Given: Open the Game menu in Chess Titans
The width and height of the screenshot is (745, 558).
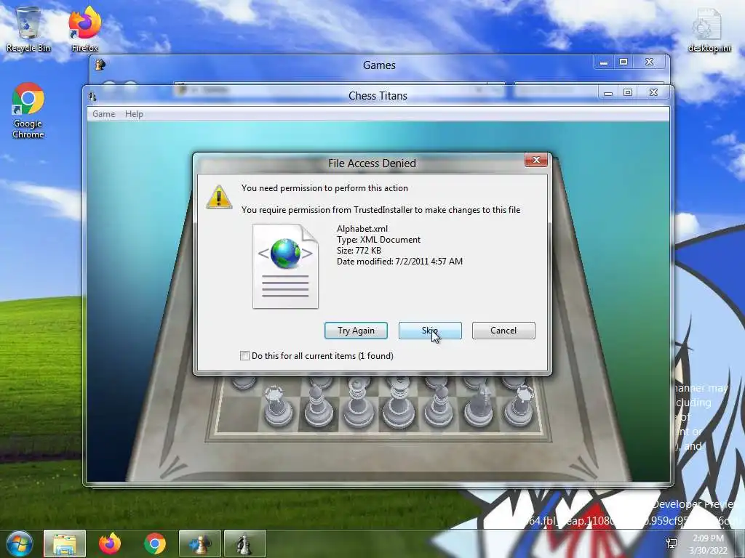Looking at the screenshot, I should 104,114.
